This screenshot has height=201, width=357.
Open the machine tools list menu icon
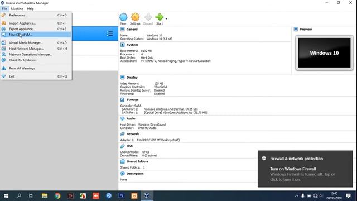(109, 33)
